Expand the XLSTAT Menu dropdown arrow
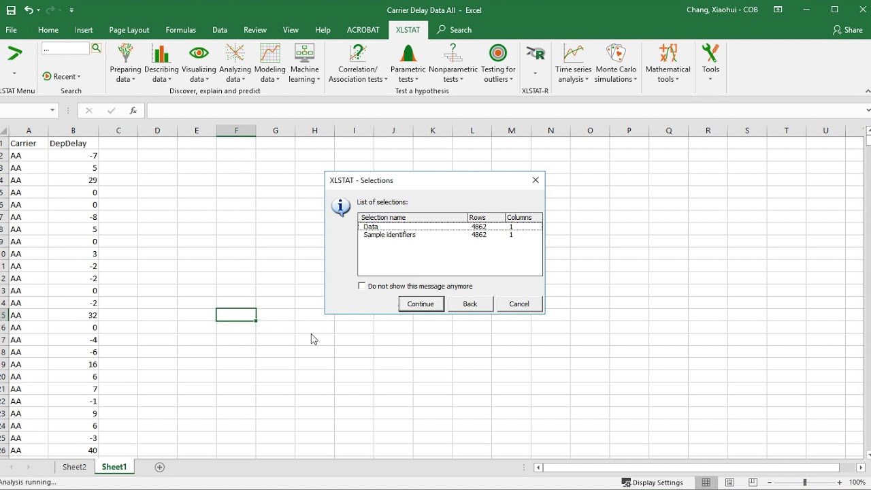 tap(14, 73)
